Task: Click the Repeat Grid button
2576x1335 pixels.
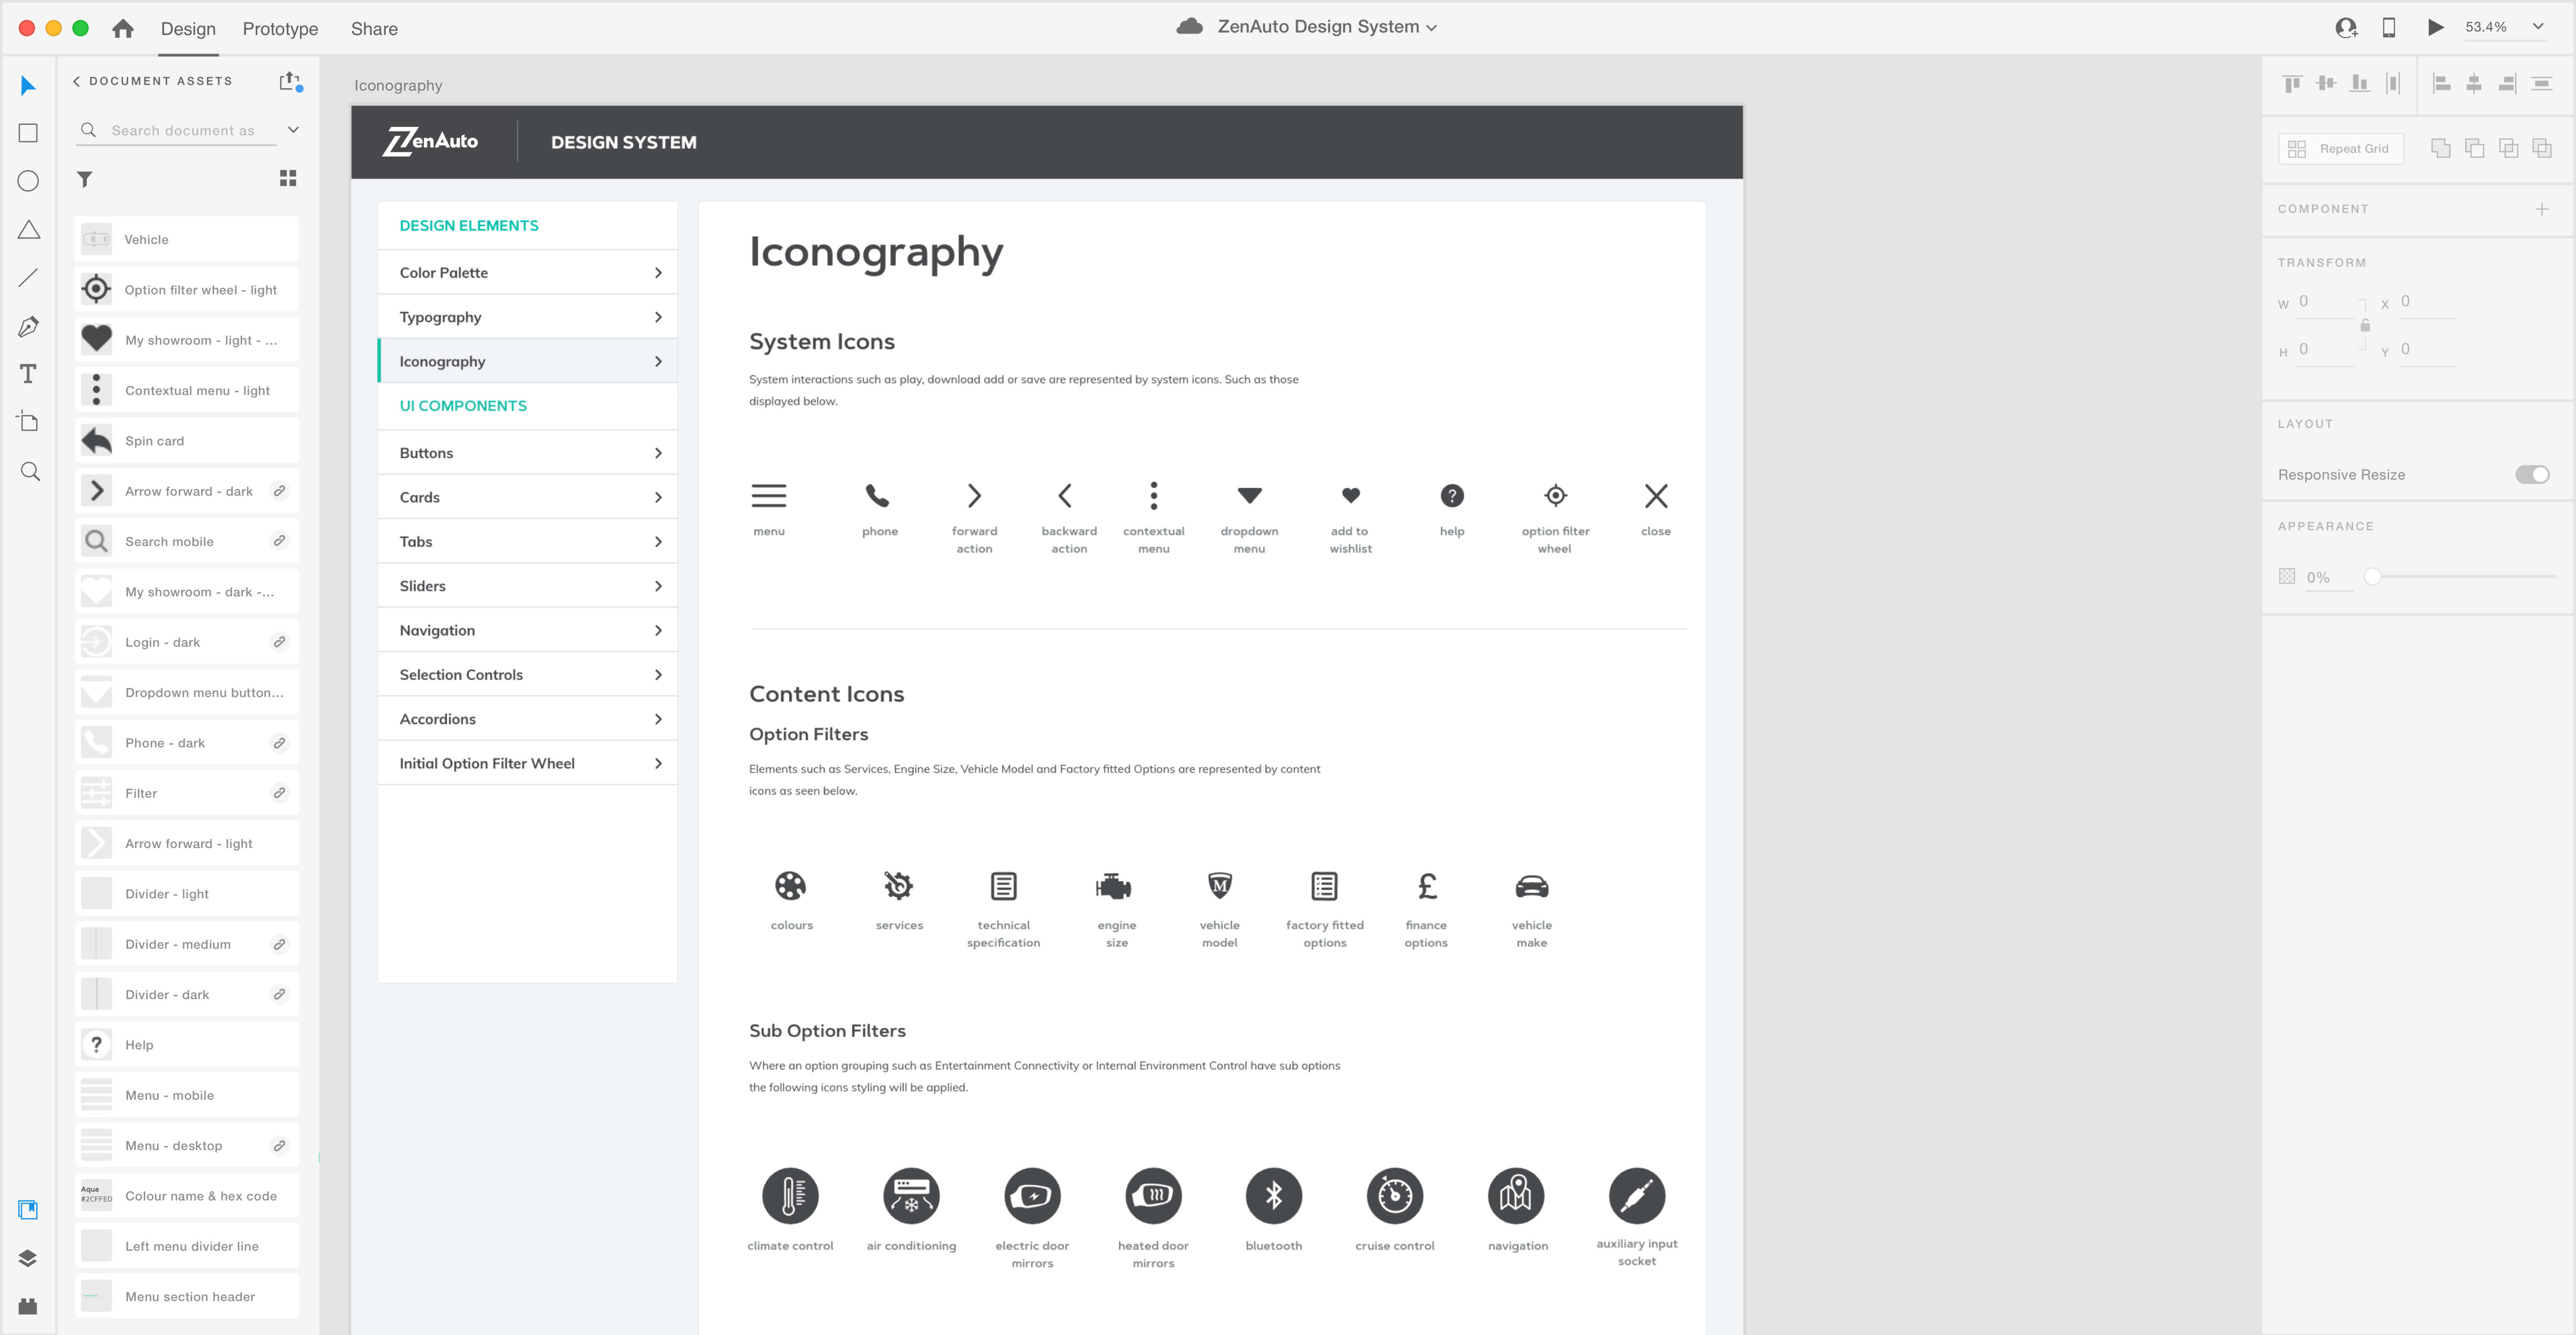Action: point(2340,149)
